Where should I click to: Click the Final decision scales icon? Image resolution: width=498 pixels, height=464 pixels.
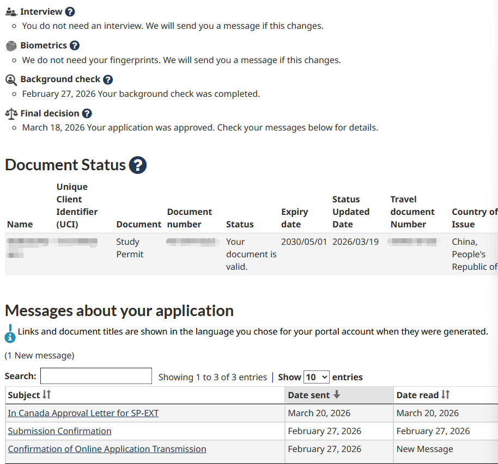tap(11, 114)
